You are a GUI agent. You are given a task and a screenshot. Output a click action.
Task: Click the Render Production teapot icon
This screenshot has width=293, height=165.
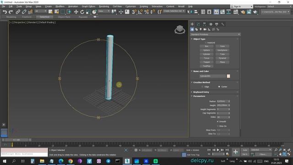[255, 12]
